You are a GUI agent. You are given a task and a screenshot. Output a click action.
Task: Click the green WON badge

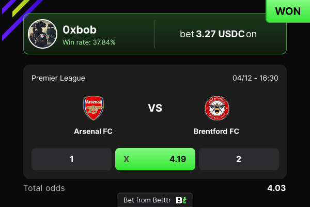tap(288, 11)
